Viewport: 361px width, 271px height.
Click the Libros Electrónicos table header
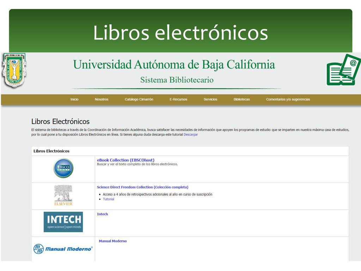click(x=51, y=151)
